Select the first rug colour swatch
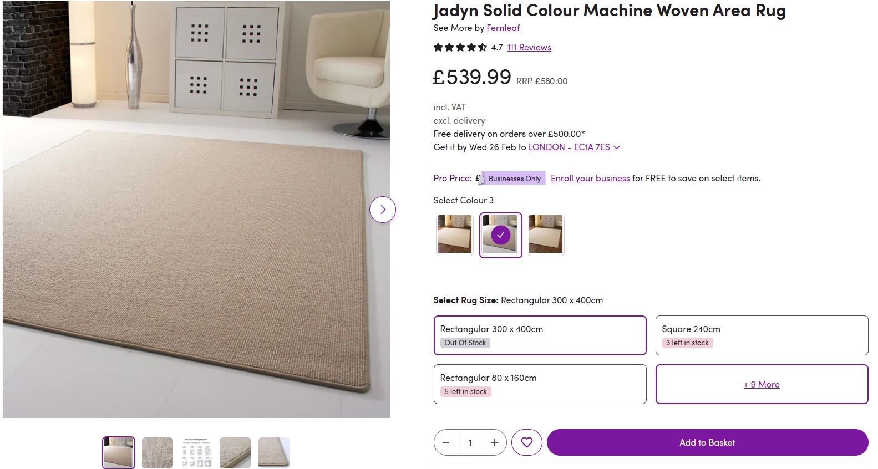The width and height of the screenshot is (878, 469). coord(454,235)
